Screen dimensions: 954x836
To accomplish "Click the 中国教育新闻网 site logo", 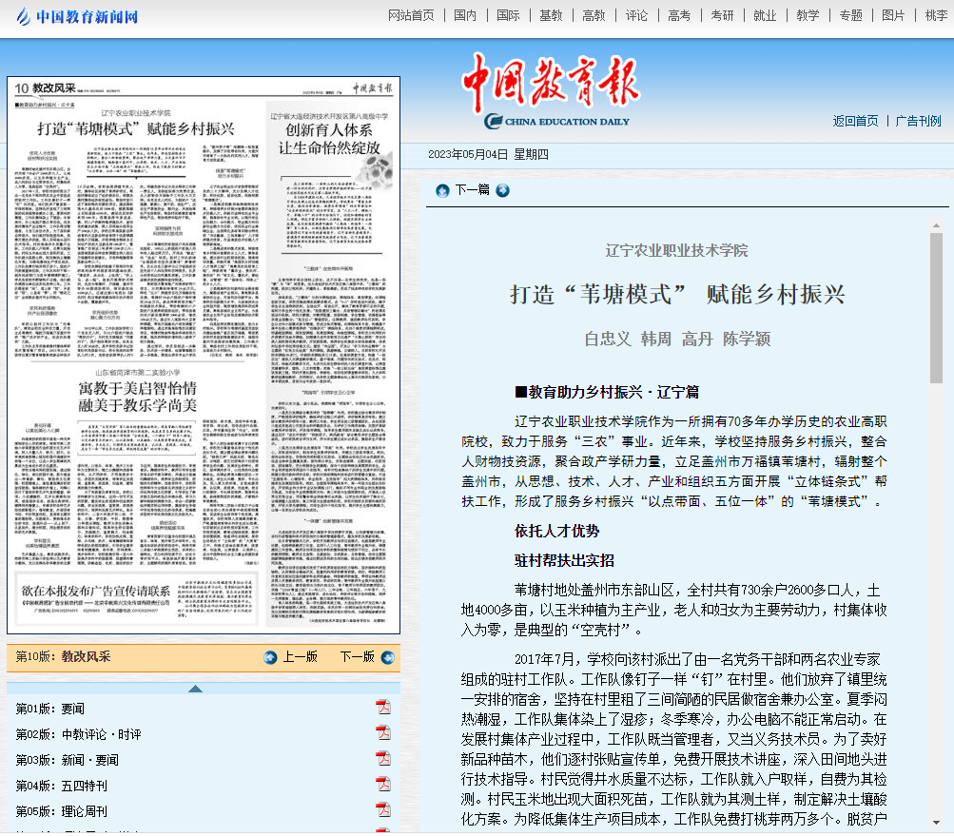I will (x=77, y=16).
